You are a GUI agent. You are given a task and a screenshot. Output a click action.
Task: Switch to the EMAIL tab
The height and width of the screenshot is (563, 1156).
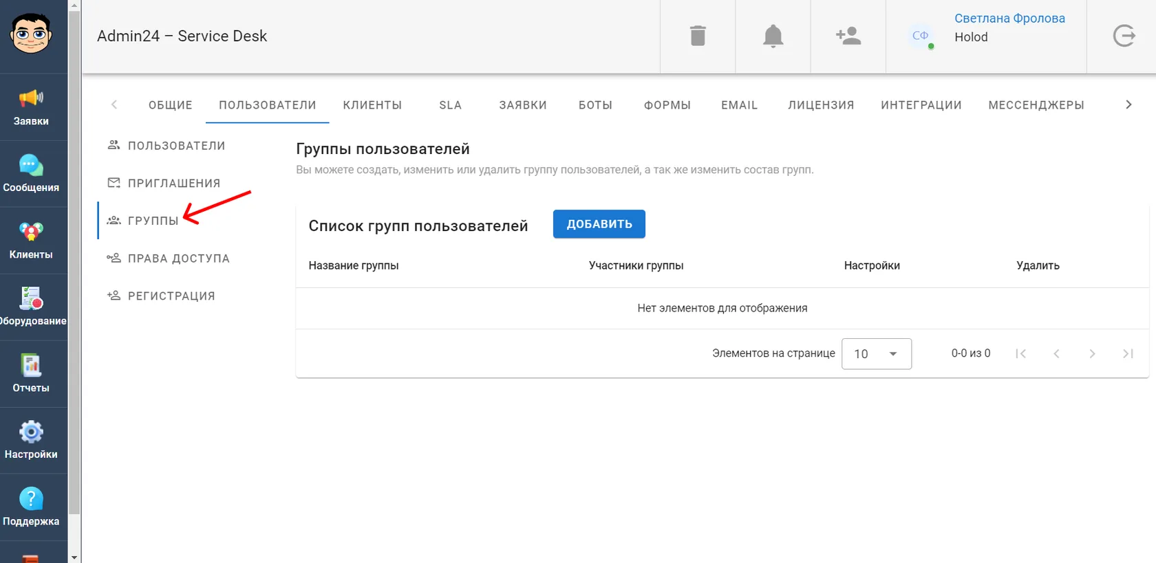click(739, 105)
